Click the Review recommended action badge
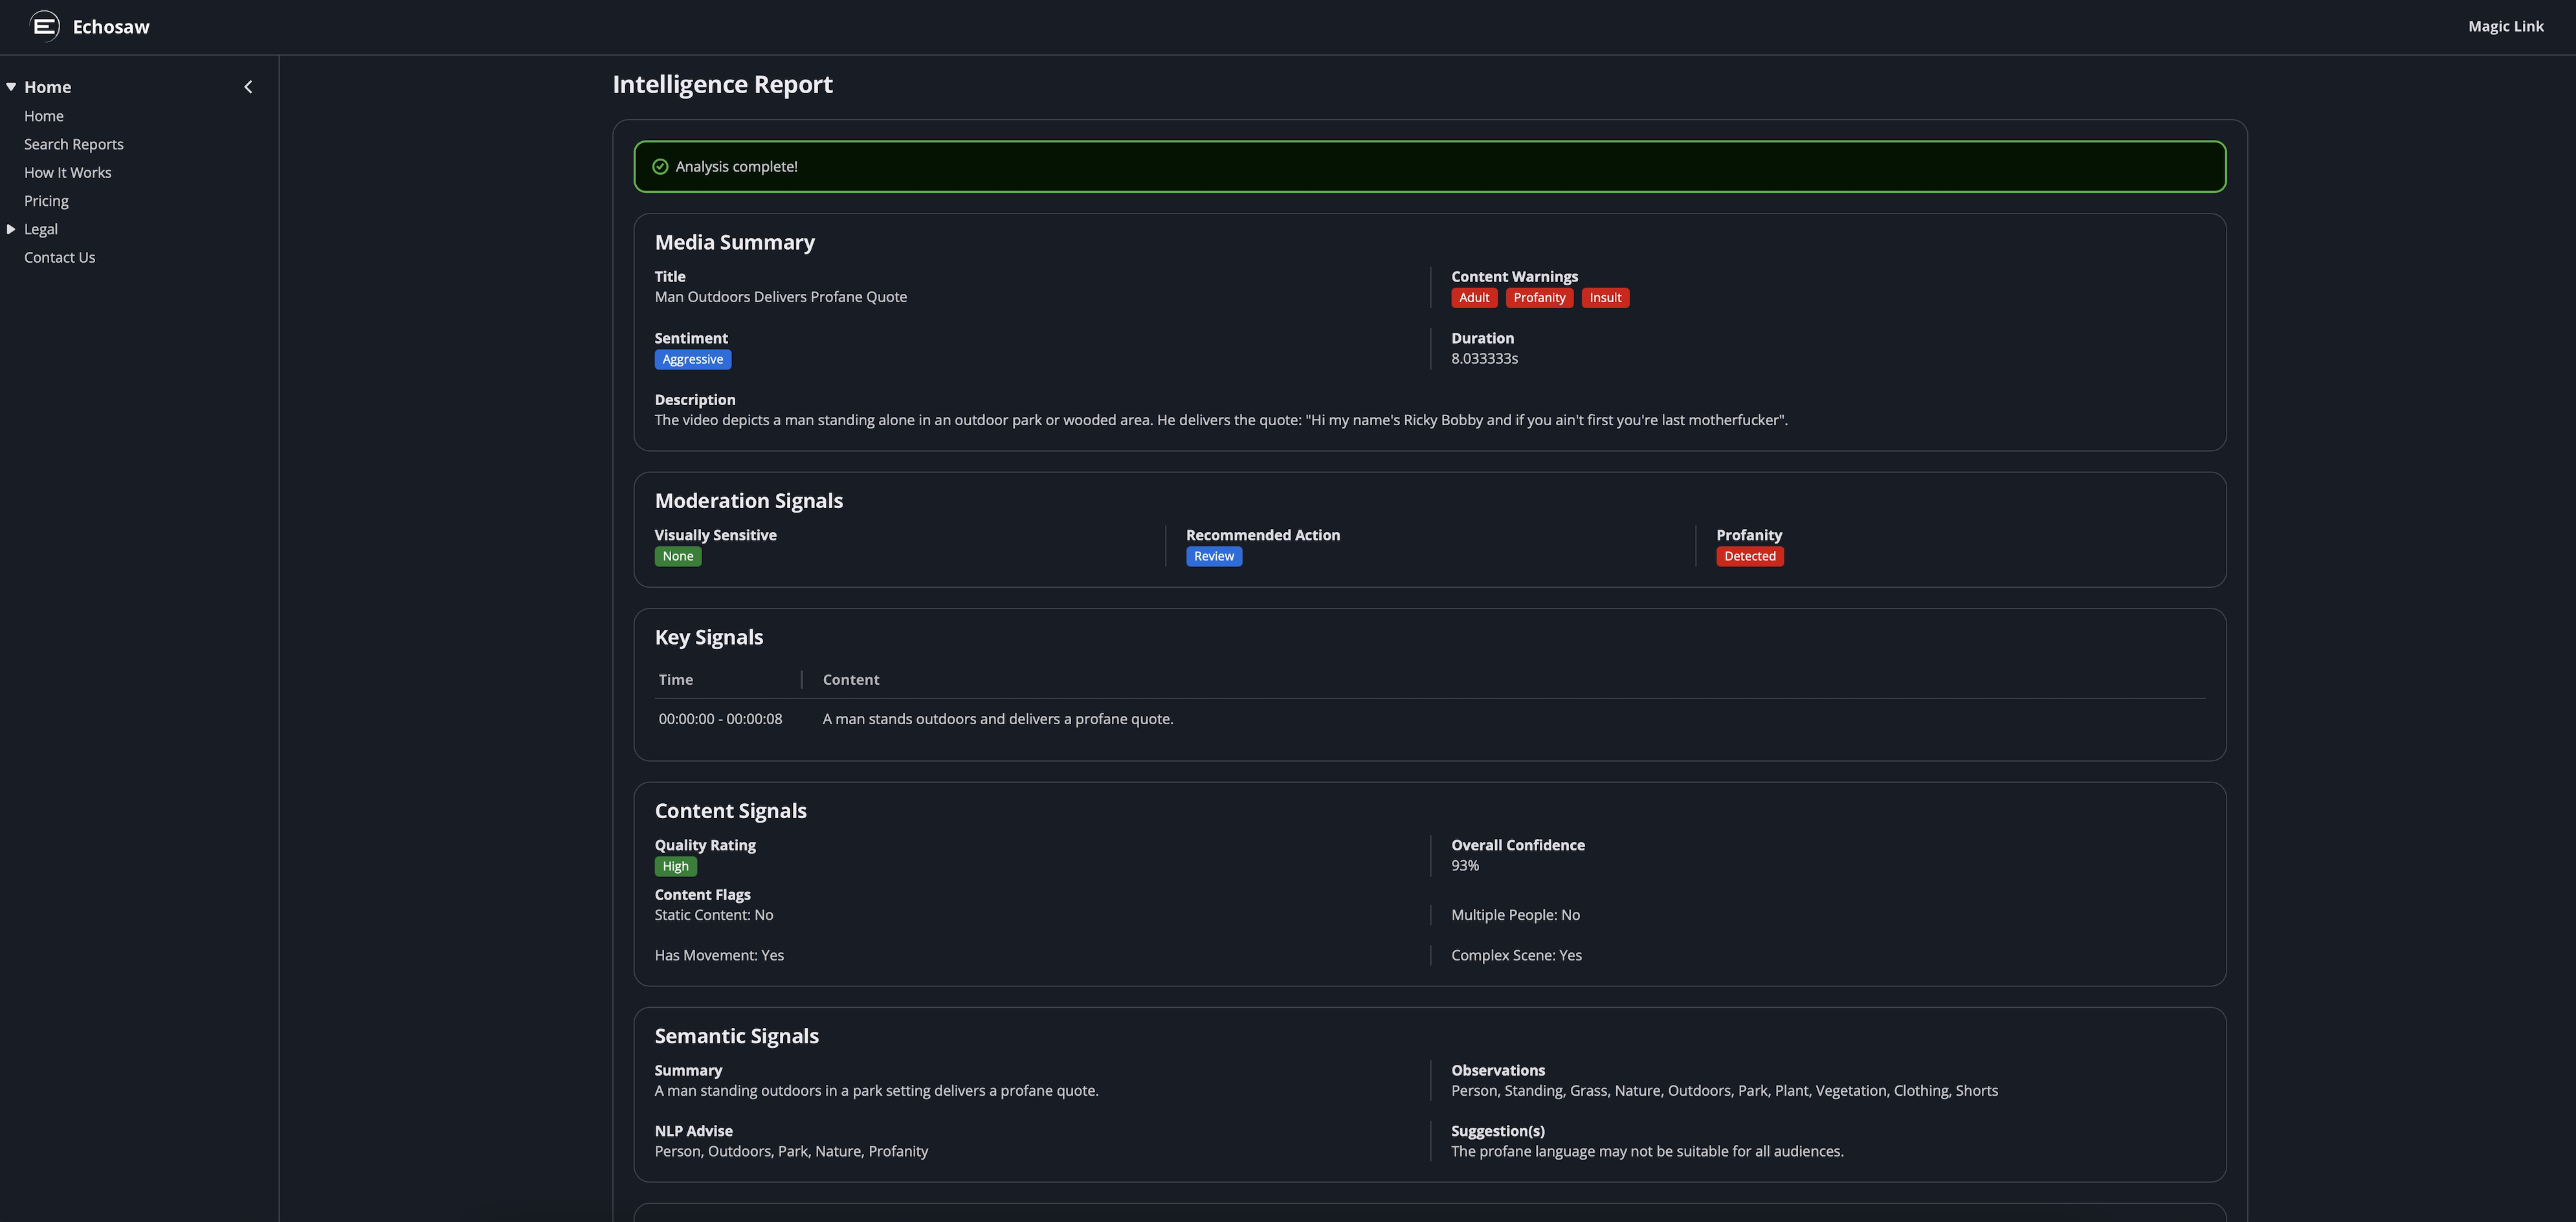The height and width of the screenshot is (1222, 2576). coord(1213,556)
